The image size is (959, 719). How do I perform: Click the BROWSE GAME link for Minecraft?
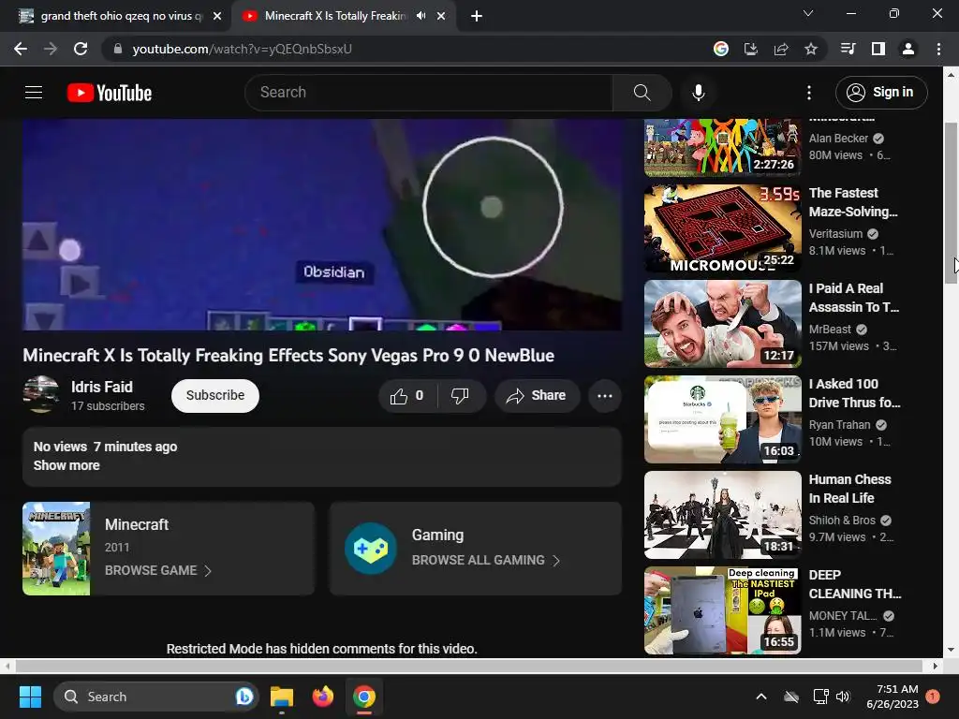(x=157, y=570)
